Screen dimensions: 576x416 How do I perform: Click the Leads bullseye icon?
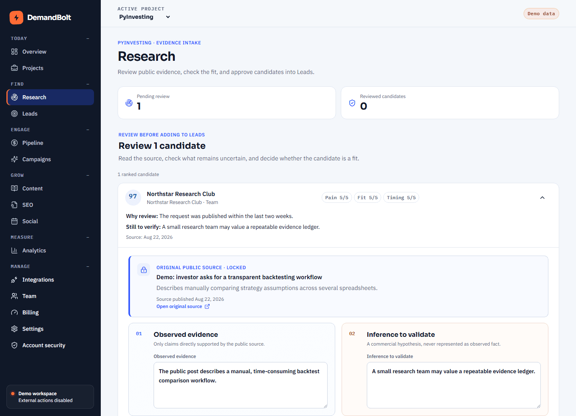tap(14, 114)
